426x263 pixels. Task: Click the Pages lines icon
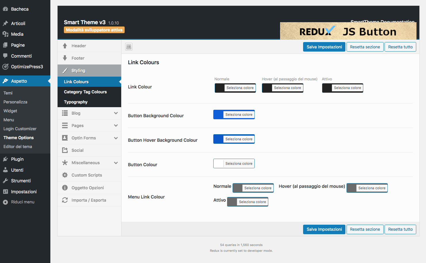(65, 126)
